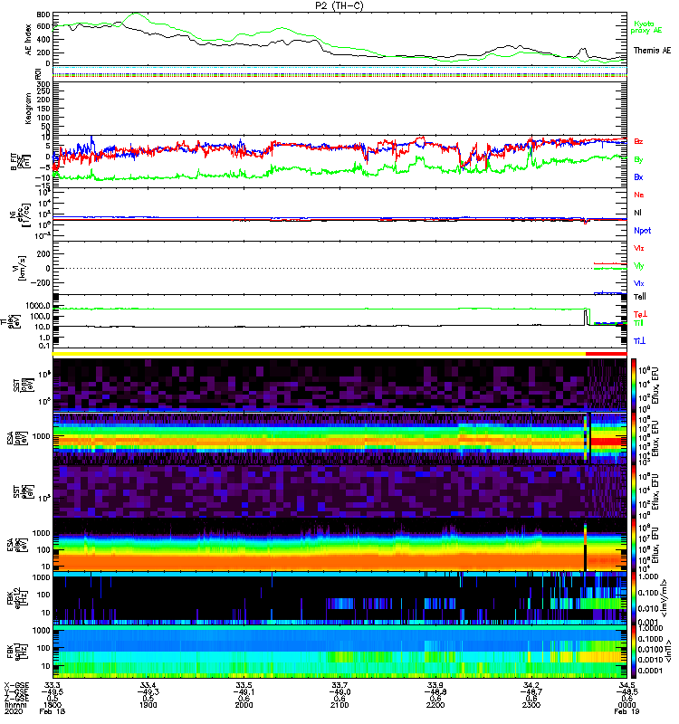Click the blue Bx legend label
The height and width of the screenshot is (724, 679).
[x=638, y=177]
